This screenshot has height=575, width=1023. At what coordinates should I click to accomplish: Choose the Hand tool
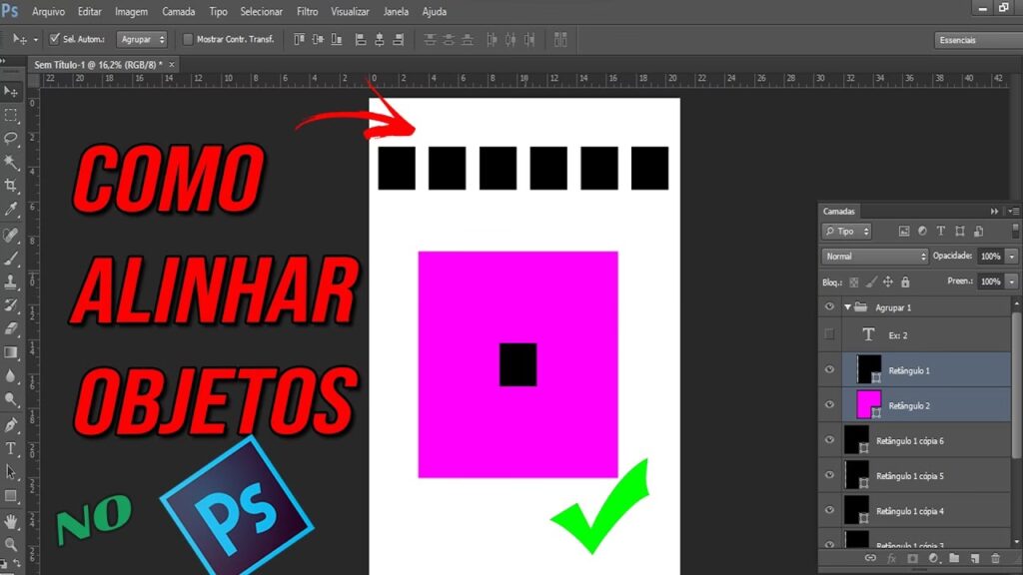tap(11, 521)
